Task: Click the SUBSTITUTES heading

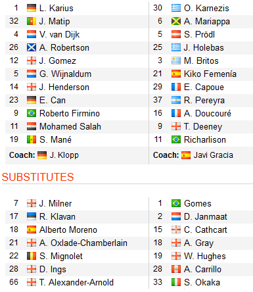Action: [x=38, y=177]
